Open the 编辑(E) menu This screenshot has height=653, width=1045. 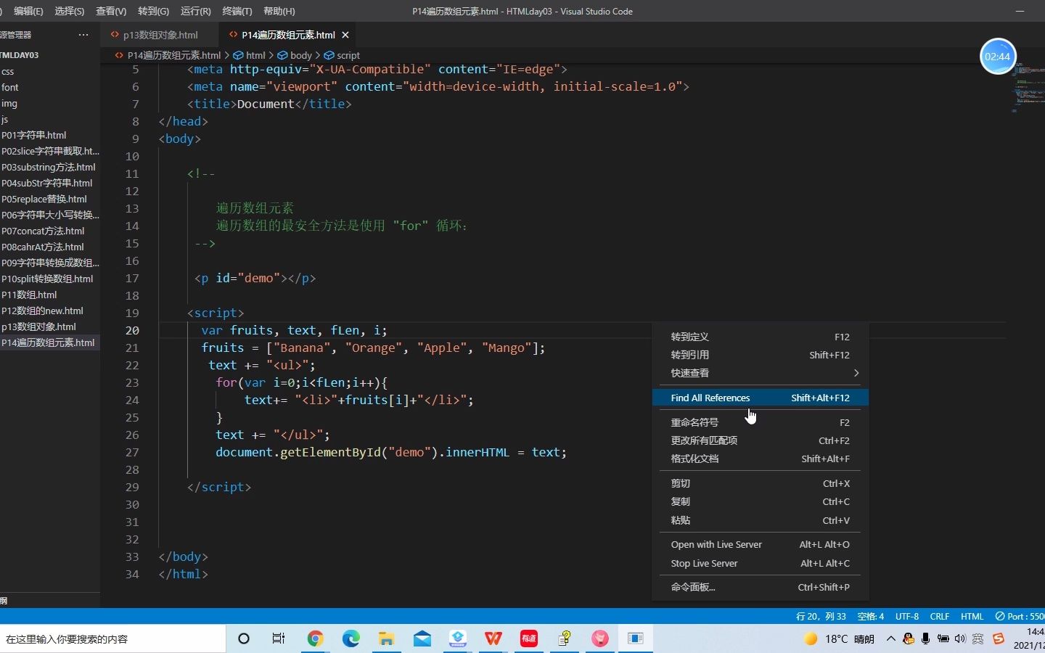[28, 11]
